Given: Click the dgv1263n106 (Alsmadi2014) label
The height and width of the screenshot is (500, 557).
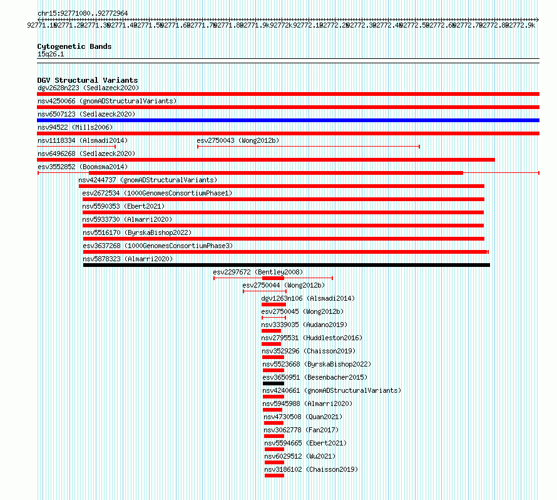Looking at the screenshot, I should (x=308, y=298).
